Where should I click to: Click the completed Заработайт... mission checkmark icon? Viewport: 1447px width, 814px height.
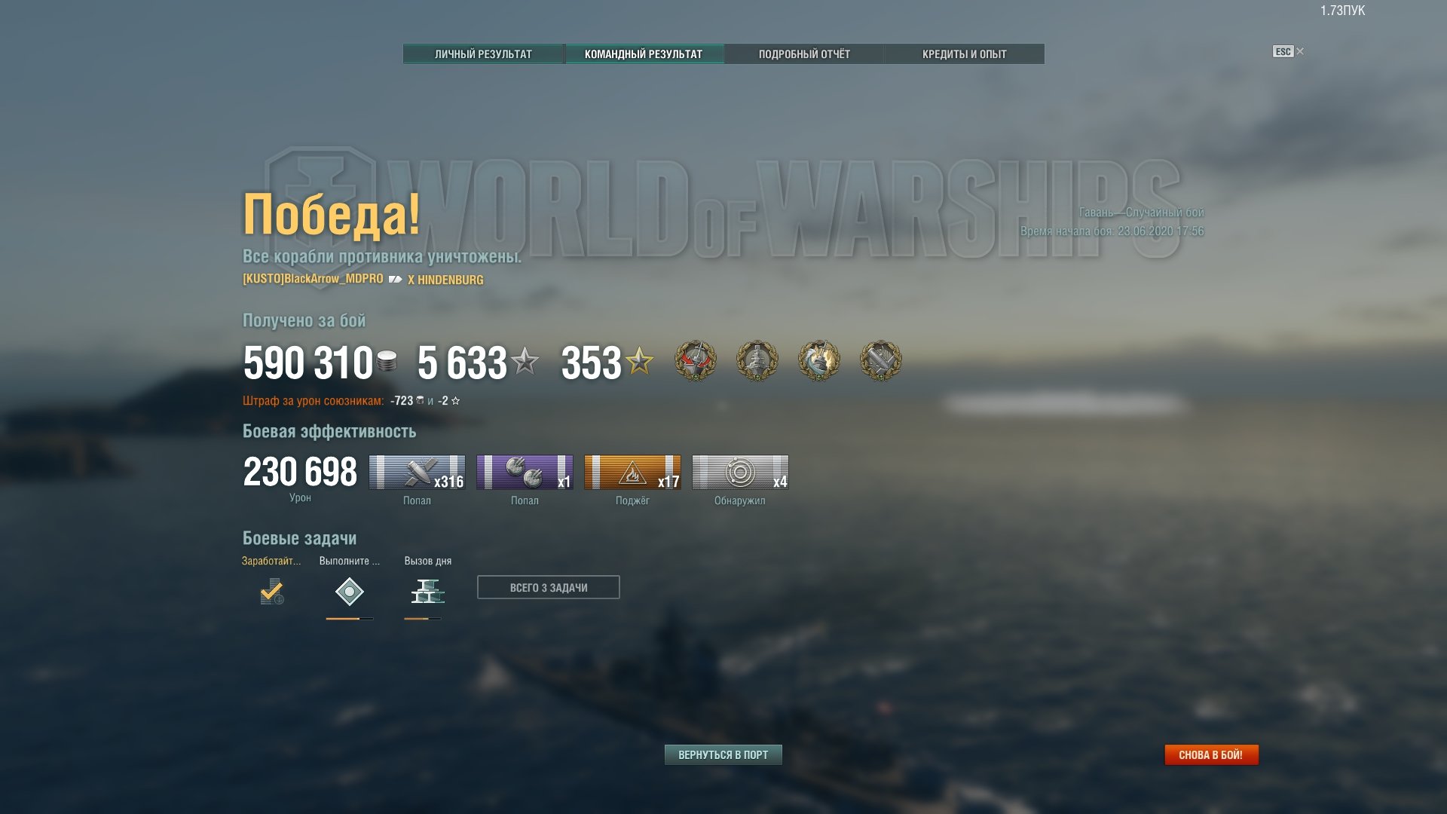click(272, 592)
